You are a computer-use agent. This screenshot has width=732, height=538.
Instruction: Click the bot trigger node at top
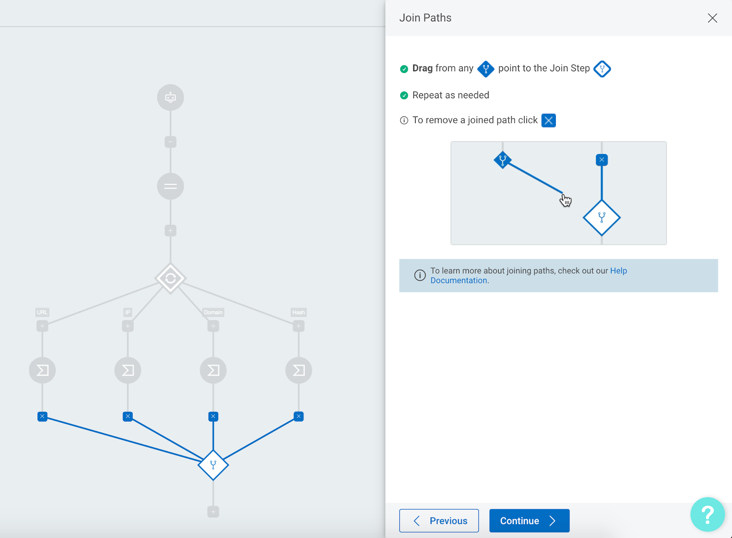point(170,97)
